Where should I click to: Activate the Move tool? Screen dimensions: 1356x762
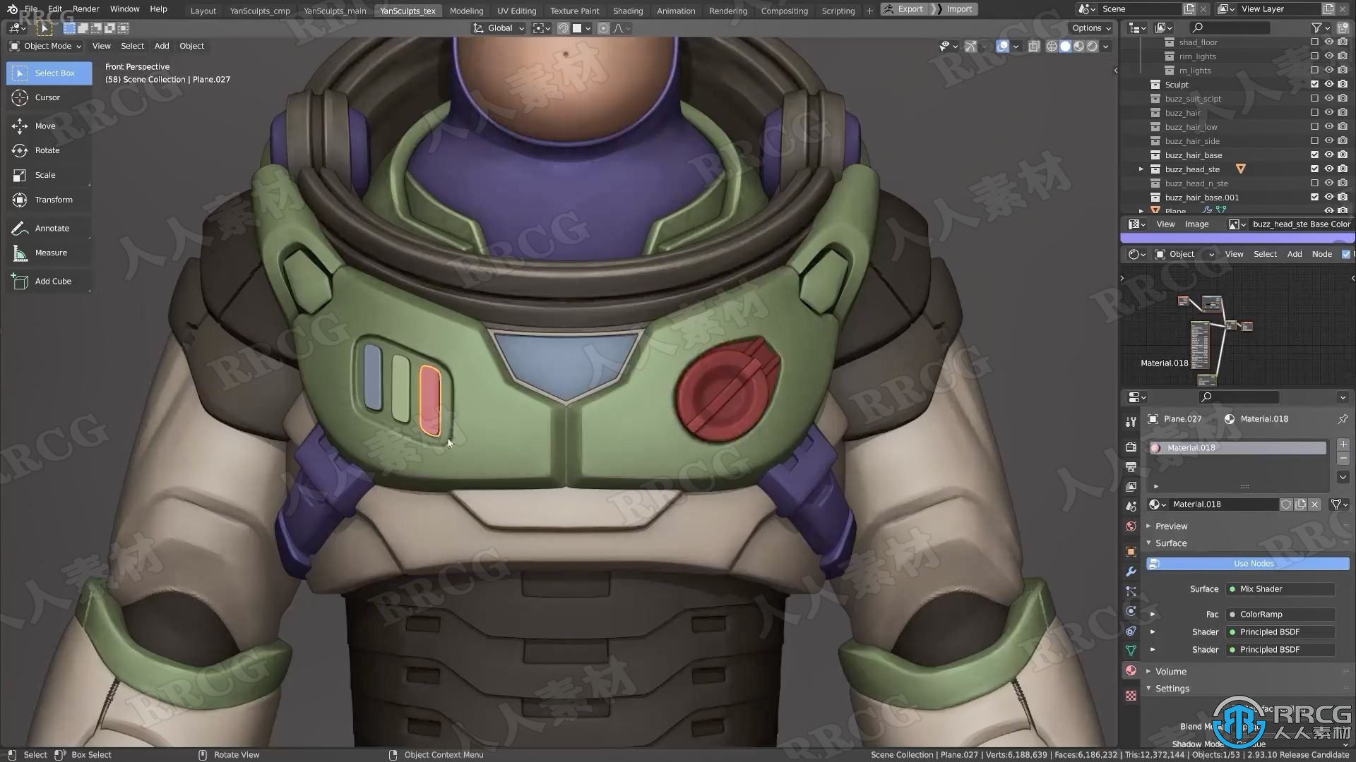pos(49,126)
